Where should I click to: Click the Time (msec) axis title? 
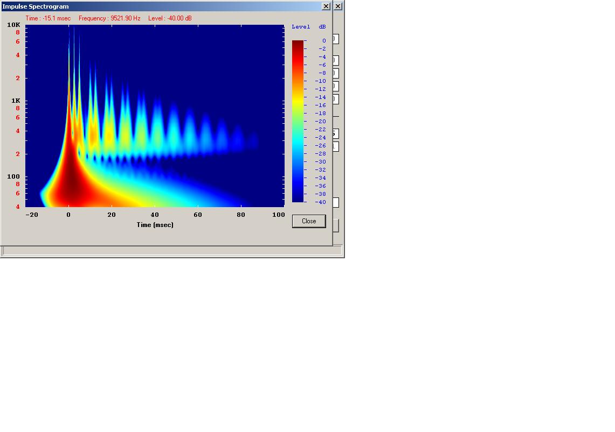click(155, 225)
